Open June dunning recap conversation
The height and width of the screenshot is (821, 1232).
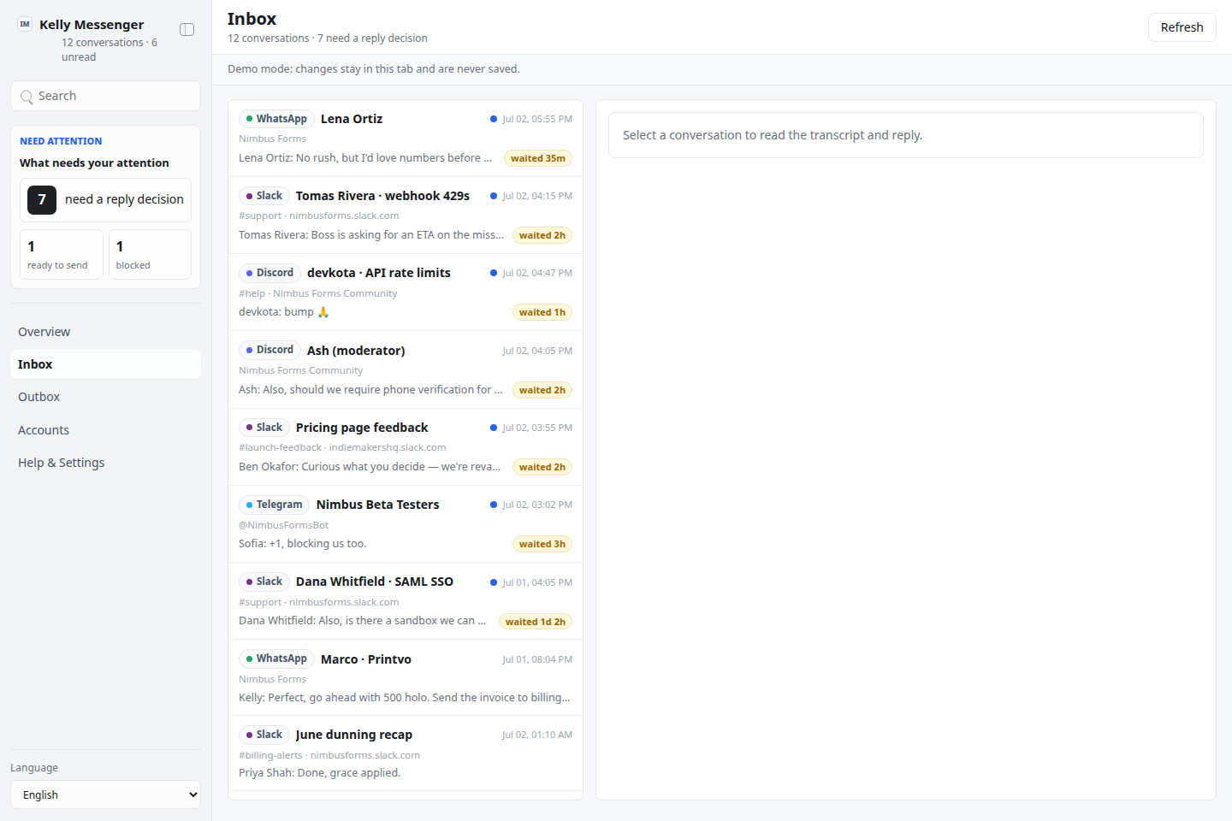coord(406,753)
